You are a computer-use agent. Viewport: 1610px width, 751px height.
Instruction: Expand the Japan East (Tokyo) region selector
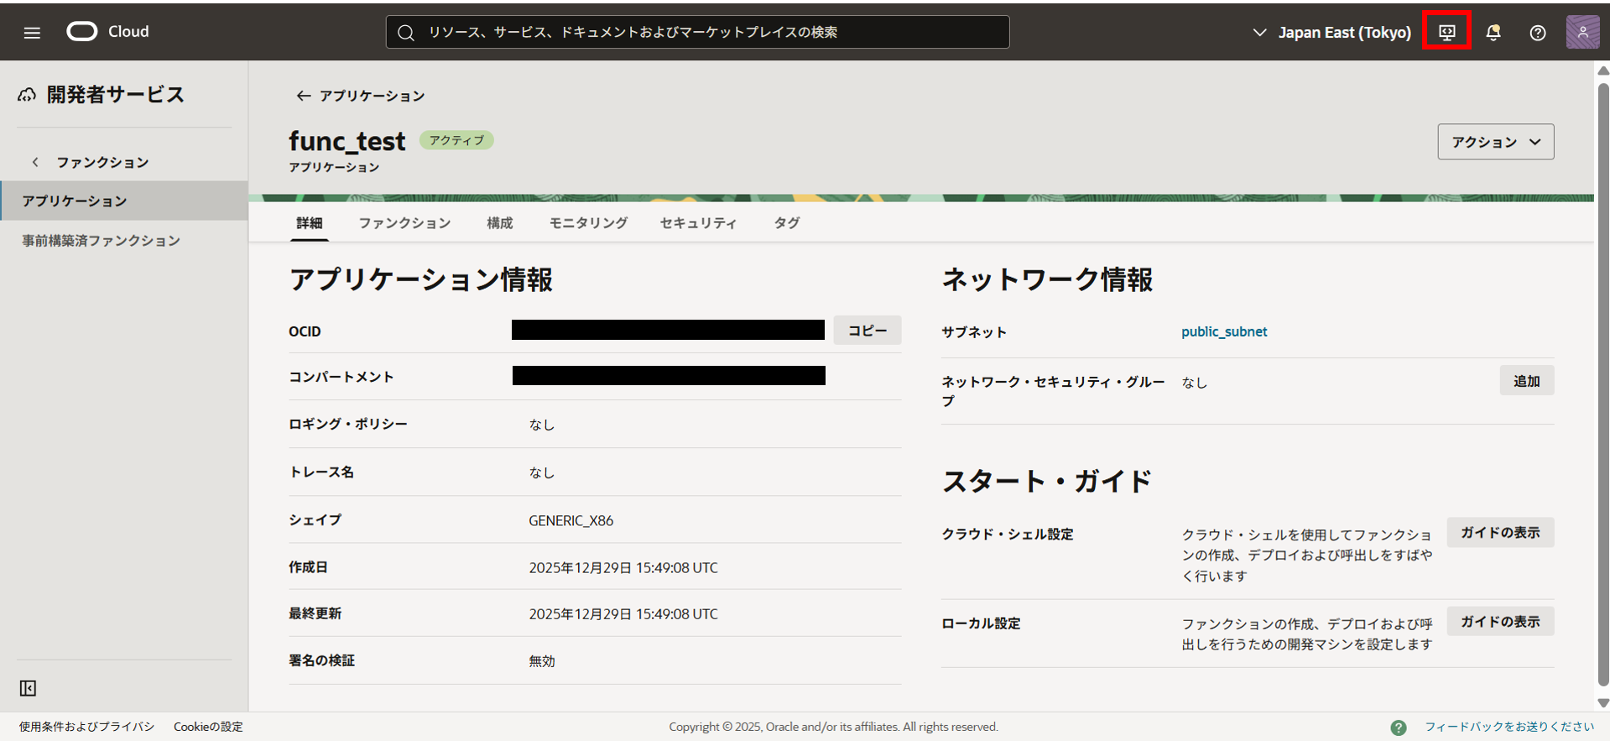tap(1331, 33)
